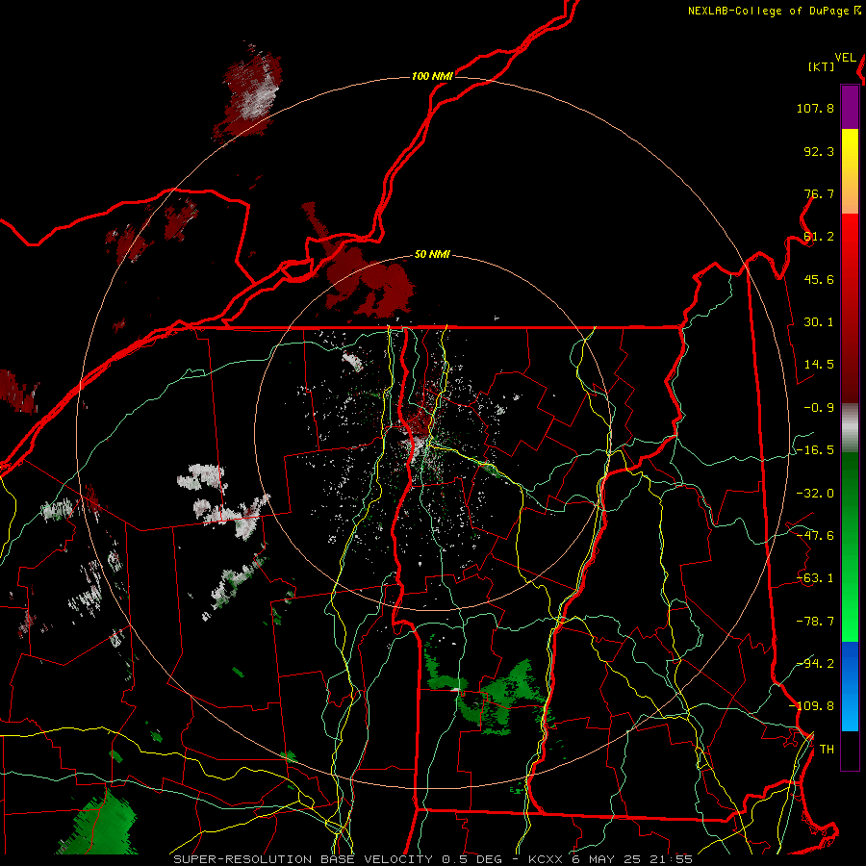
Task: Click the -94.2 velocity scale value
Action: click(x=815, y=664)
